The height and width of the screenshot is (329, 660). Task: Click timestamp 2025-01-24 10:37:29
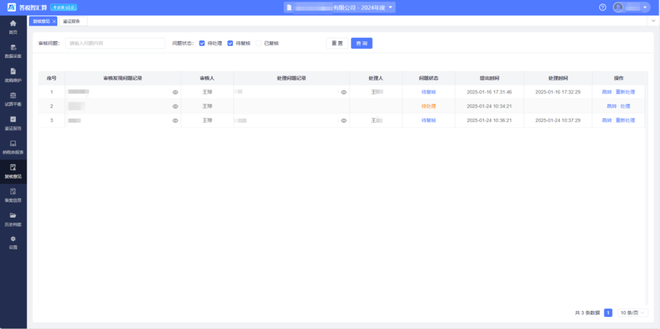558,120
